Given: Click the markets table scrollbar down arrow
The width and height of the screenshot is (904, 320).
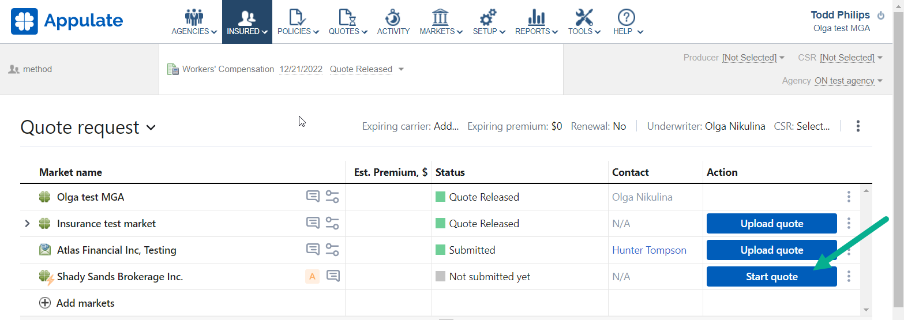Looking at the screenshot, I should (x=866, y=310).
